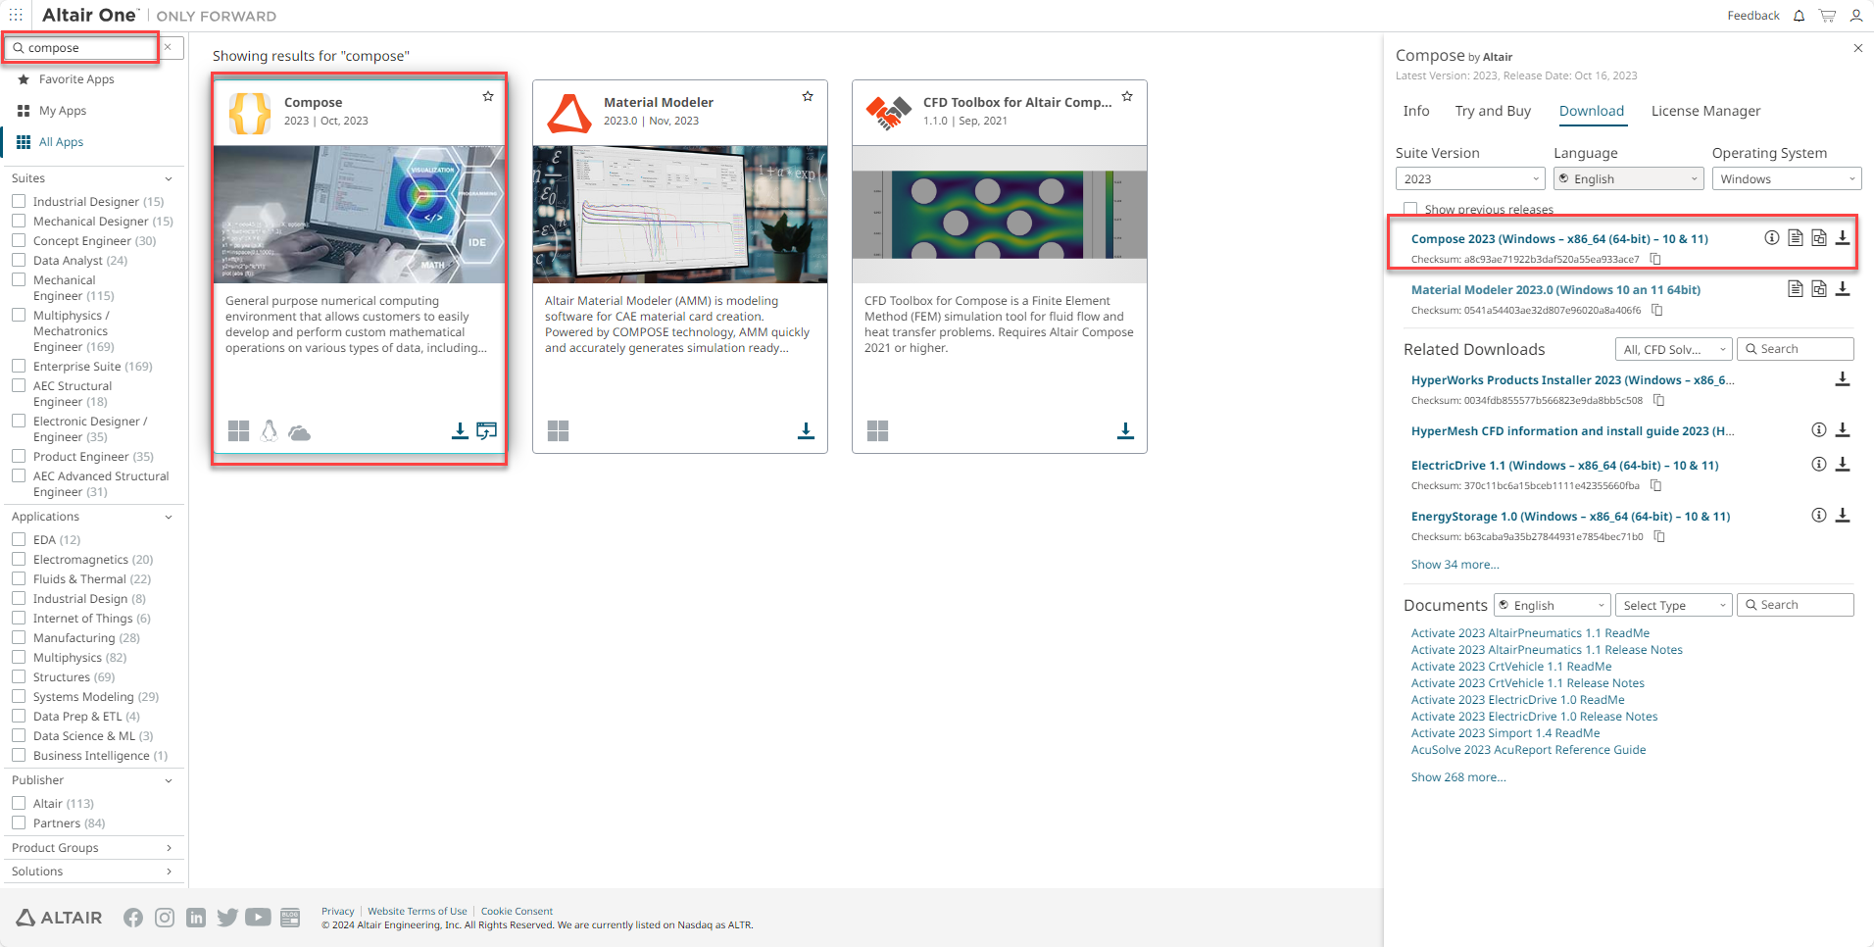Check the Electromagnetics application filter
Image resolution: width=1874 pixels, height=947 pixels.
tap(19, 559)
